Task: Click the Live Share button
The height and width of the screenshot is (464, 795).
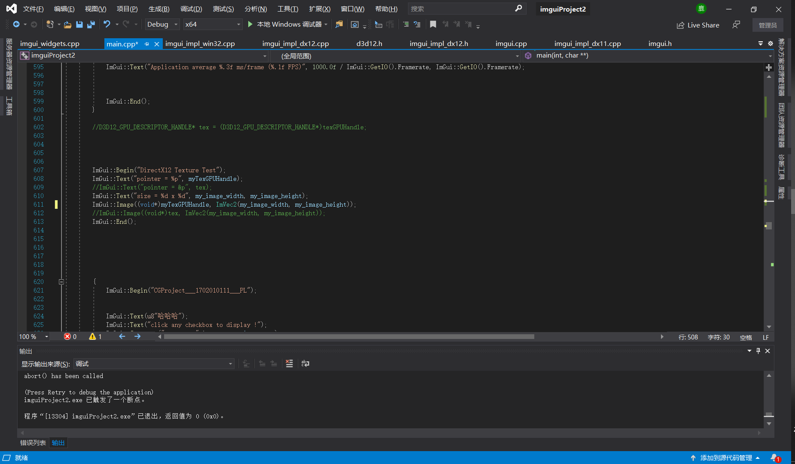Action: coord(698,25)
